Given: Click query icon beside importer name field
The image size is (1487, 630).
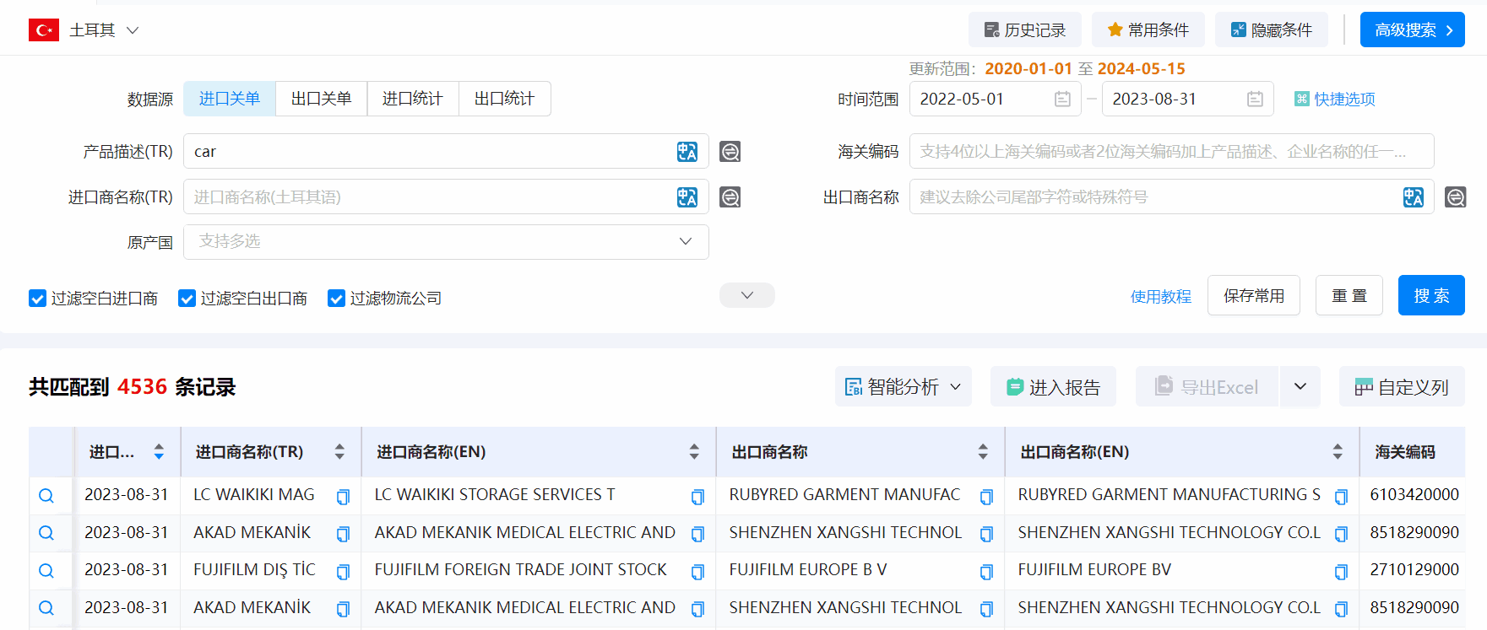Looking at the screenshot, I should 730,197.
